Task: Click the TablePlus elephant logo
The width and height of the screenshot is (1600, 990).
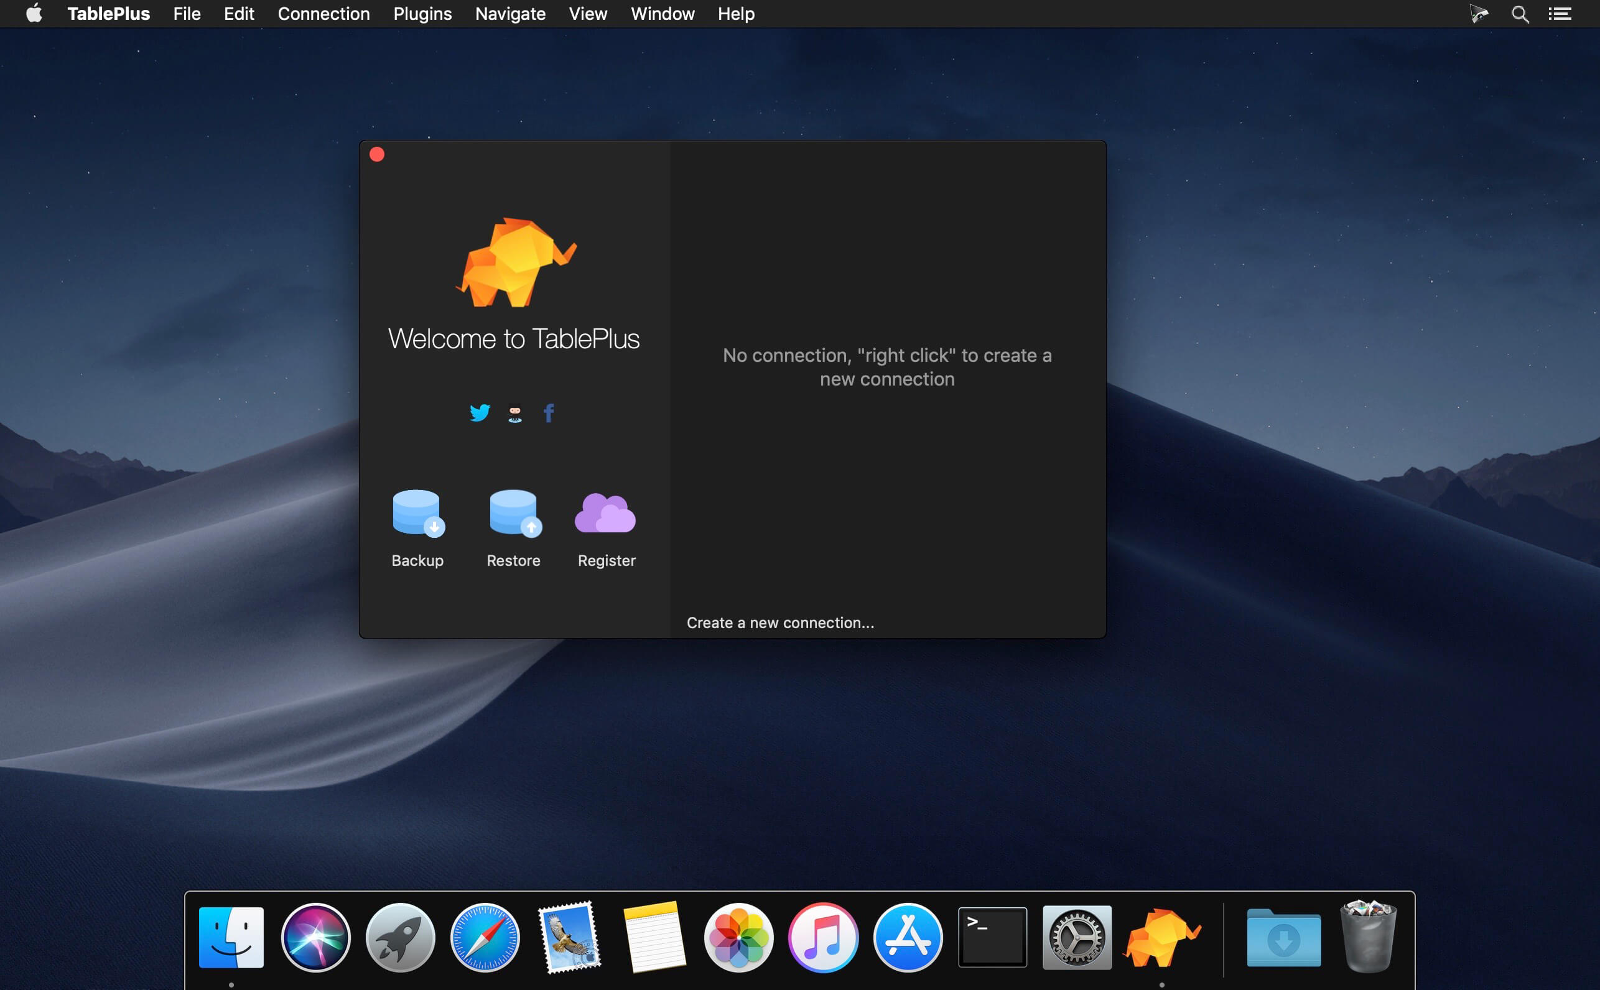Action: [516, 263]
